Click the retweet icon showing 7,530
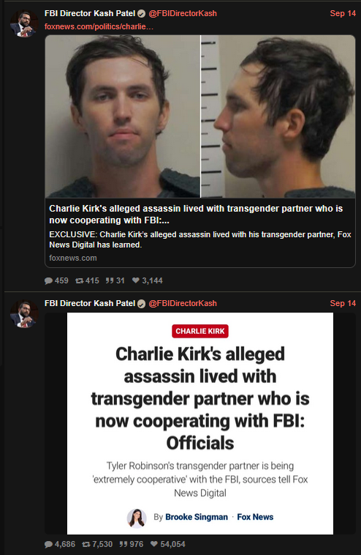361x555 pixels. 85,544
